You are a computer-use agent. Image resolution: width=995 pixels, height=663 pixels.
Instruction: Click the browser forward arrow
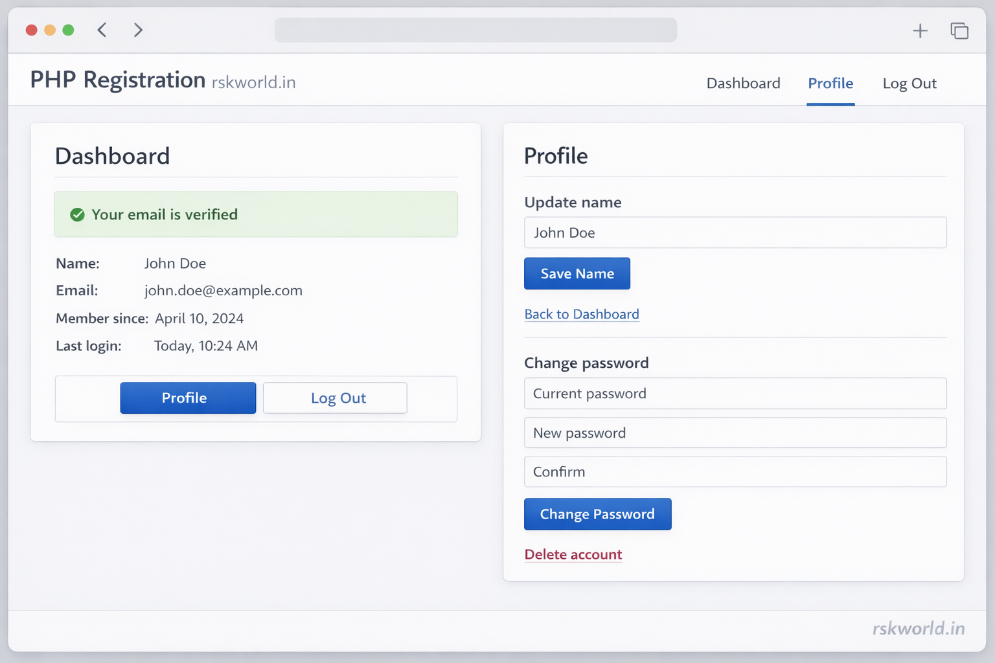point(137,30)
